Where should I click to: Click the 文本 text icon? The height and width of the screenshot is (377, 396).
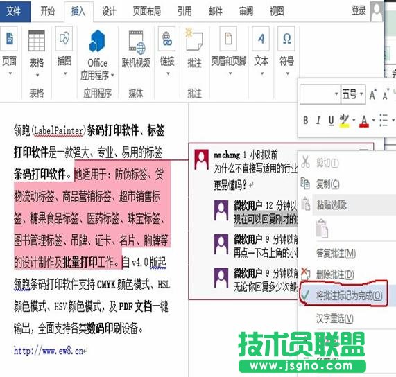point(261,38)
